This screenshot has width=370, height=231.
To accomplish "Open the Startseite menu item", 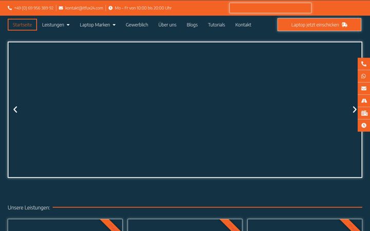I will click(22, 25).
